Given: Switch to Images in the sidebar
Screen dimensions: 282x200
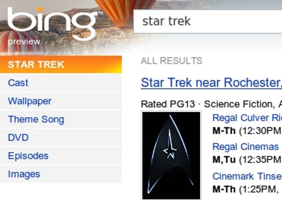Looking at the screenshot, I should pos(24,174).
